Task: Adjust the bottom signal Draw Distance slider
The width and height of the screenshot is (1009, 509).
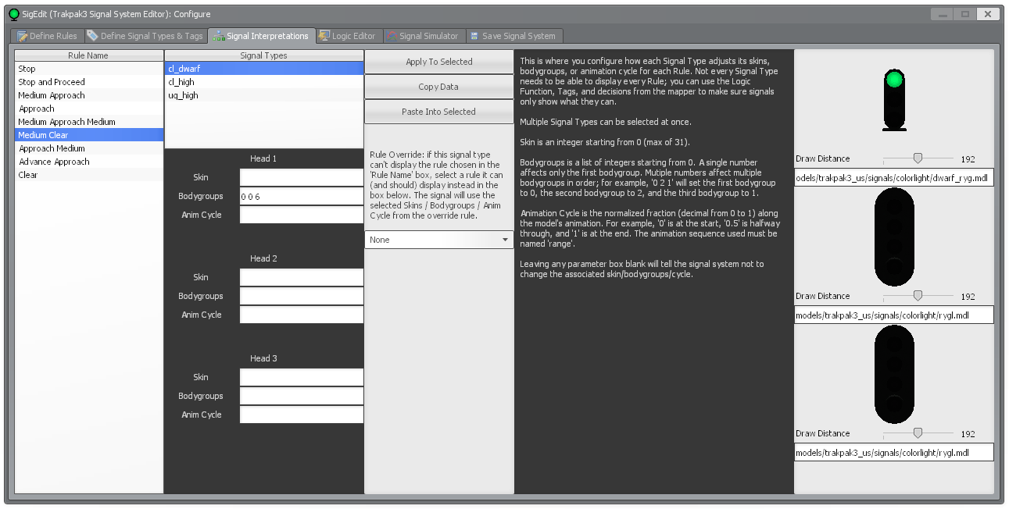Action: click(918, 433)
